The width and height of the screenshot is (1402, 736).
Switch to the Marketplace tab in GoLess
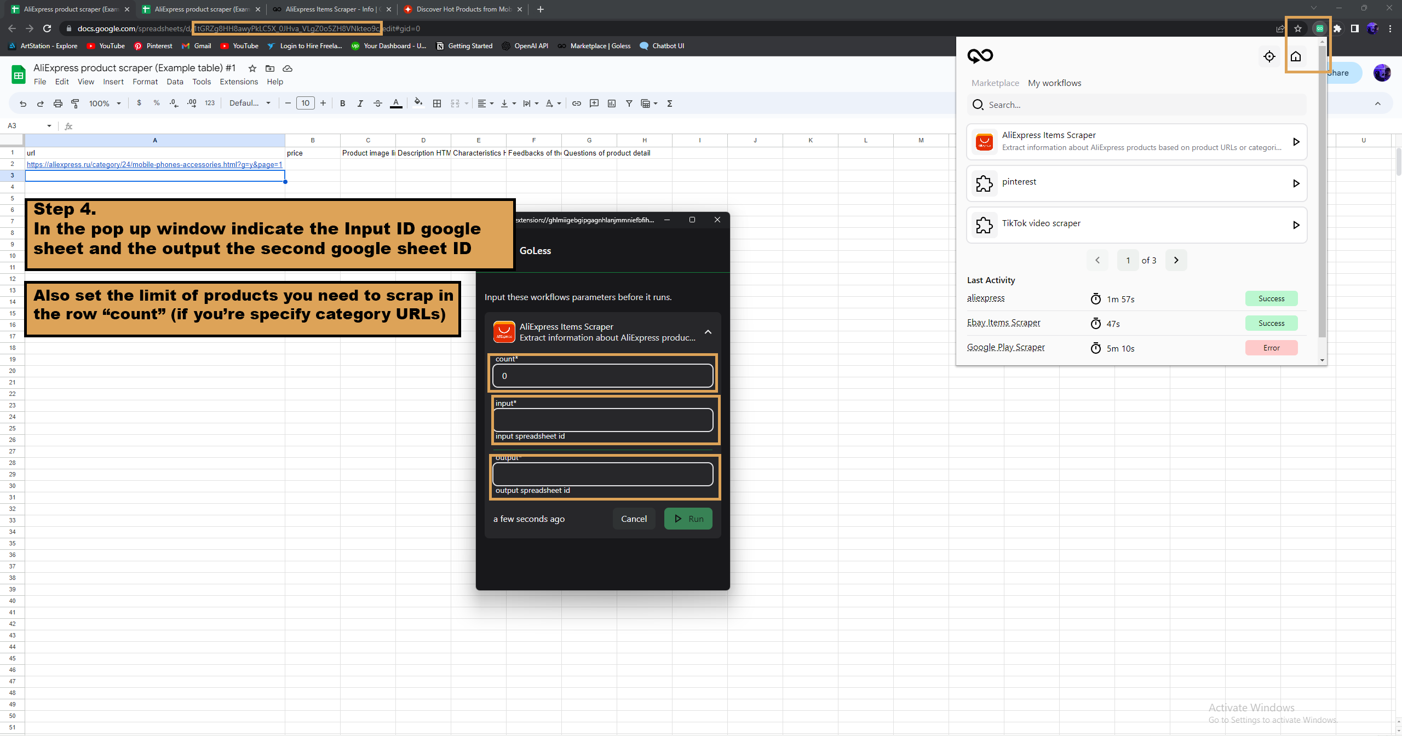[x=995, y=83]
